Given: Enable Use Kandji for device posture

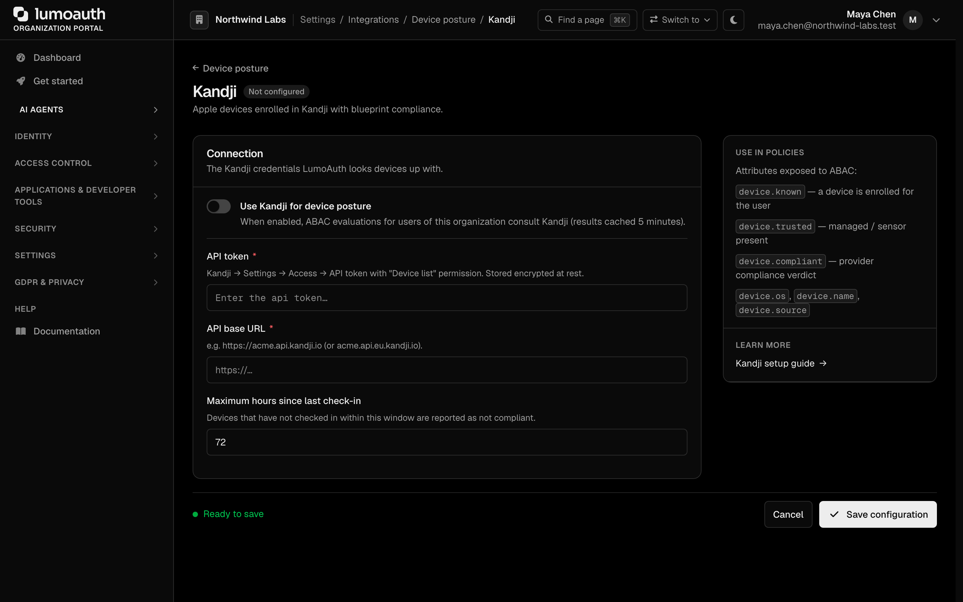Looking at the screenshot, I should coord(218,206).
